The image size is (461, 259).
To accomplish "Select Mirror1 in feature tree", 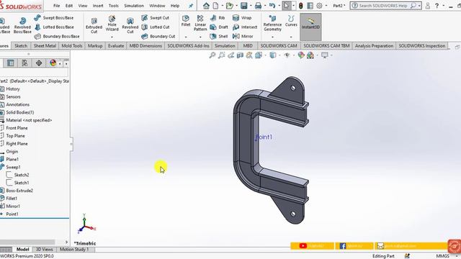I will coord(13,206).
